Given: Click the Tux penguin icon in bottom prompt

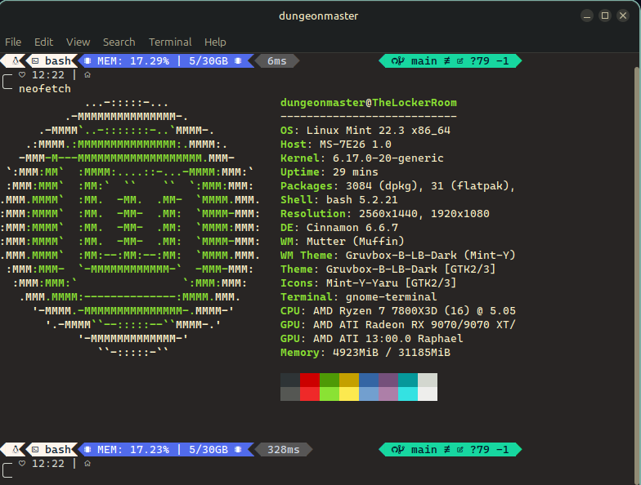Looking at the screenshot, I should coord(16,450).
